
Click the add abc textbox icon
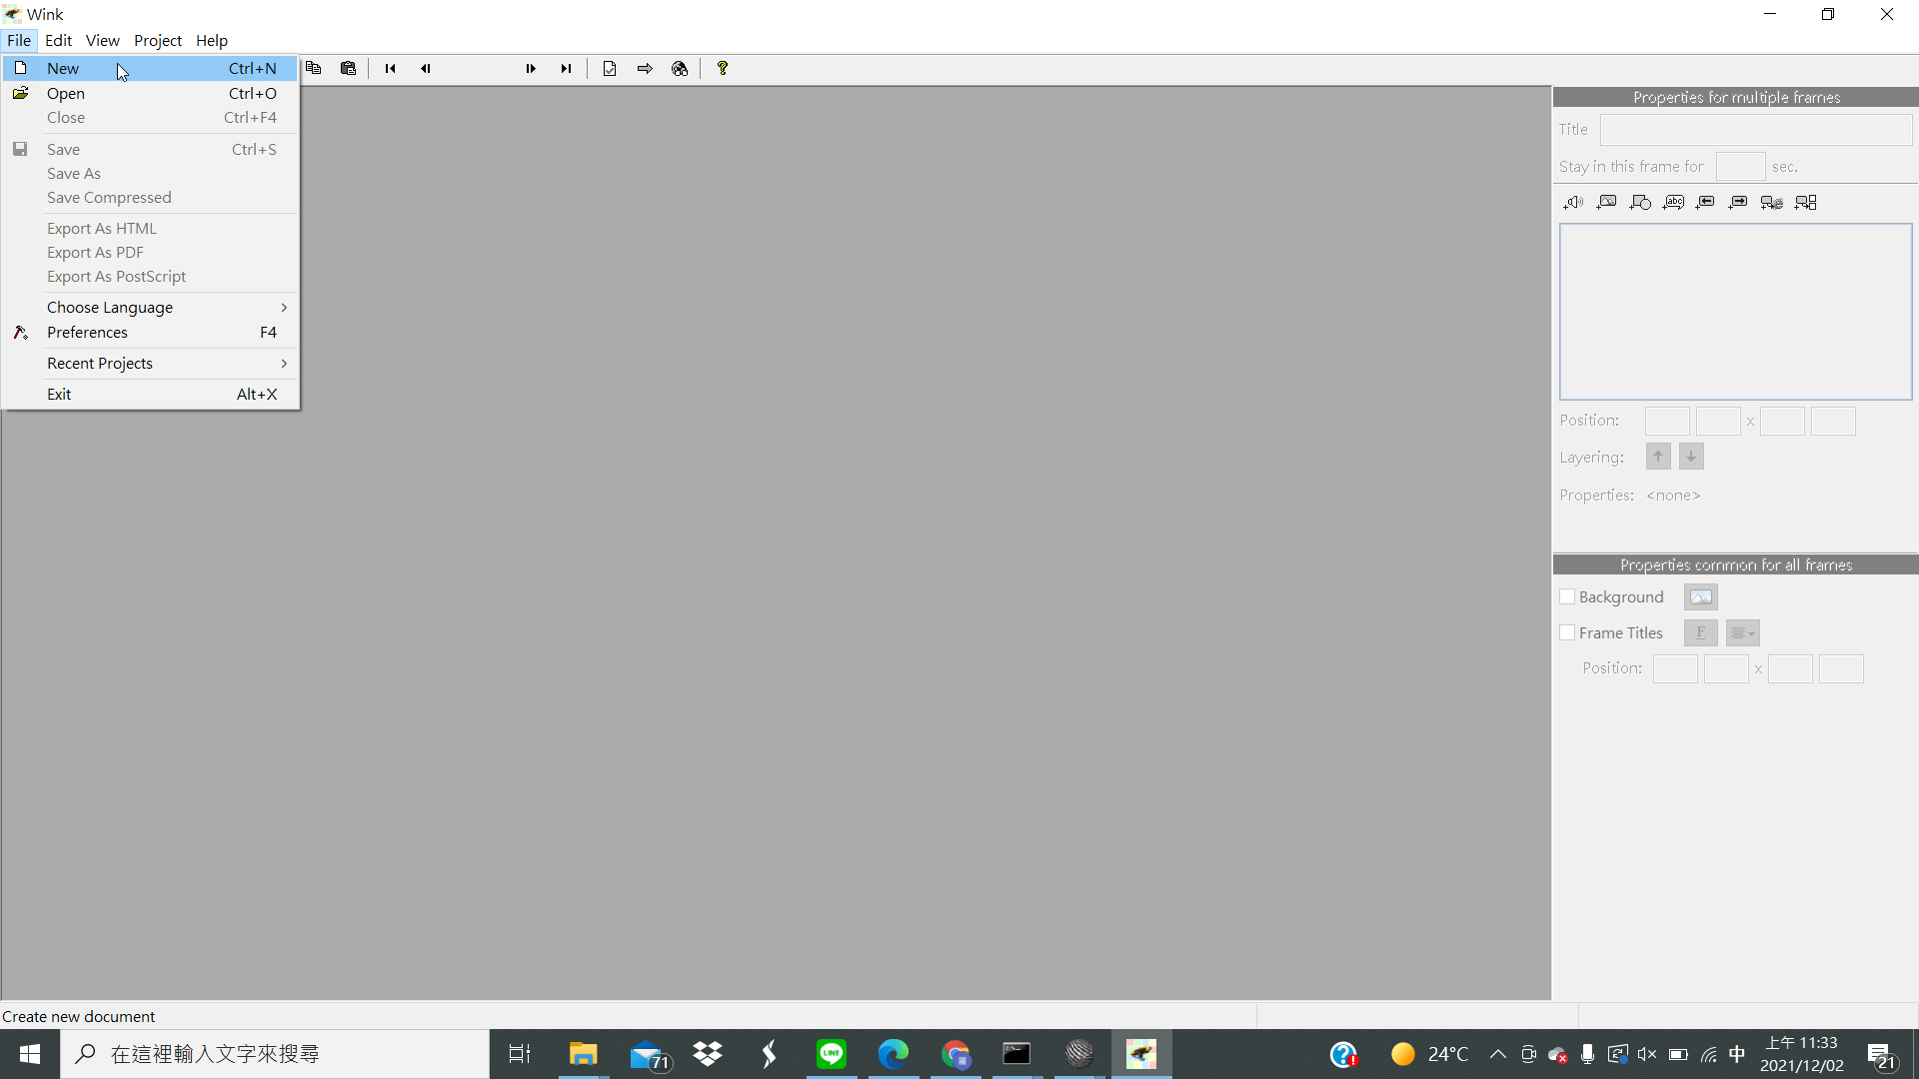click(x=1673, y=202)
